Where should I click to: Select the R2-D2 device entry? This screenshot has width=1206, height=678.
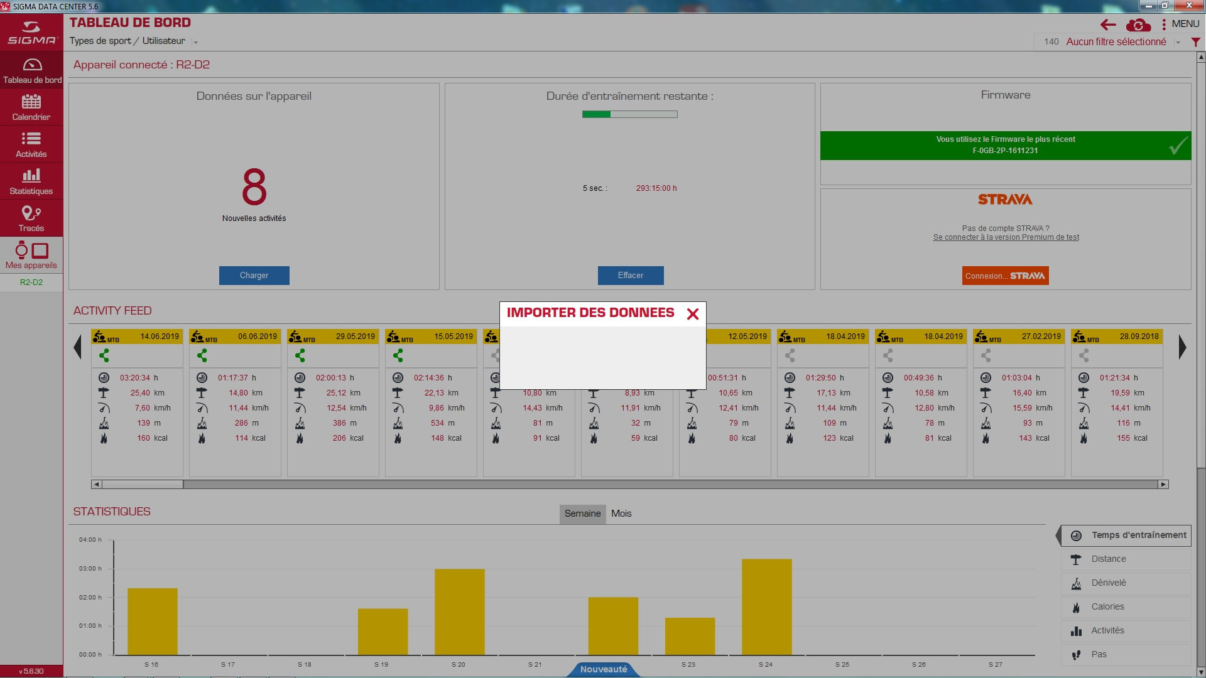31,282
